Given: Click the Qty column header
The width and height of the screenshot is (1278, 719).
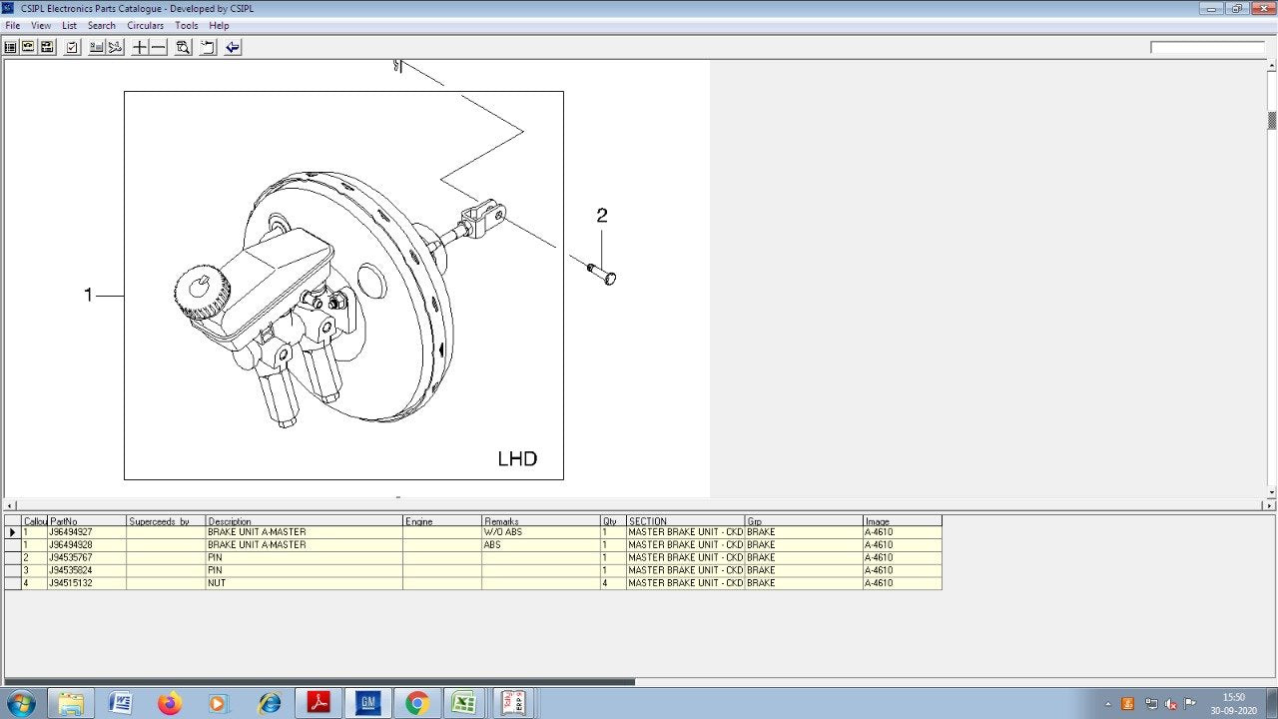Looking at the screenshot, I should (x=613, y=521).
